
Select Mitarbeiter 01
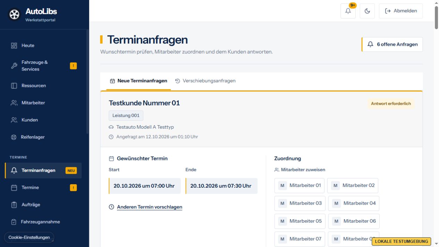299,186
